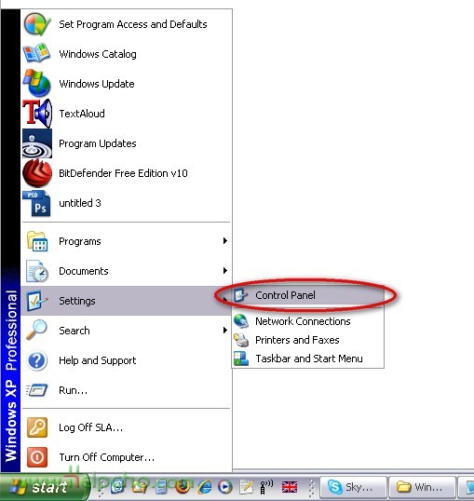The height and width of the screenshot is (501, 474).
Task: Open Windows Catalog
Action: 127,54
